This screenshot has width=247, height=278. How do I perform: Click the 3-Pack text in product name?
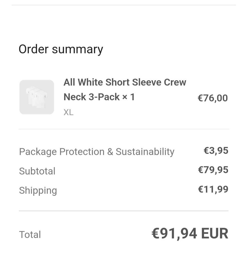[x=104, y=97]
